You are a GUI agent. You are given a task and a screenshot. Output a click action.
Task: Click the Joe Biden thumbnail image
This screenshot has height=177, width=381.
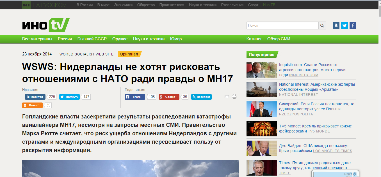262,148
